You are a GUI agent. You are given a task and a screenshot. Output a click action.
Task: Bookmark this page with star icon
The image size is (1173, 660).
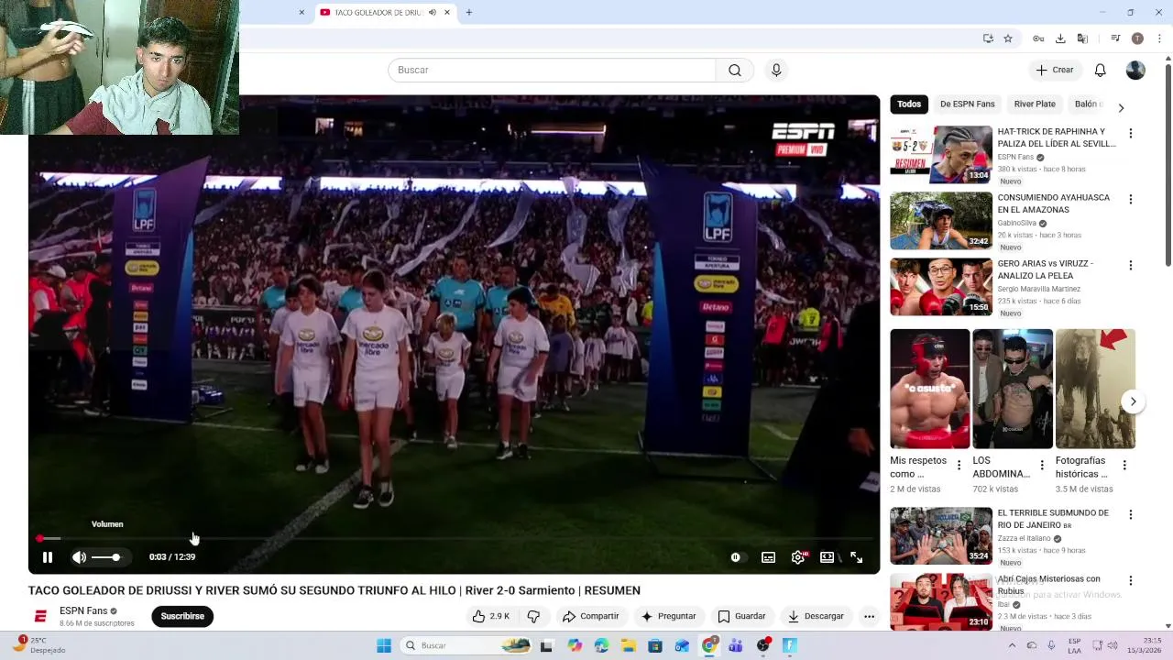(x=1008, y=38)
